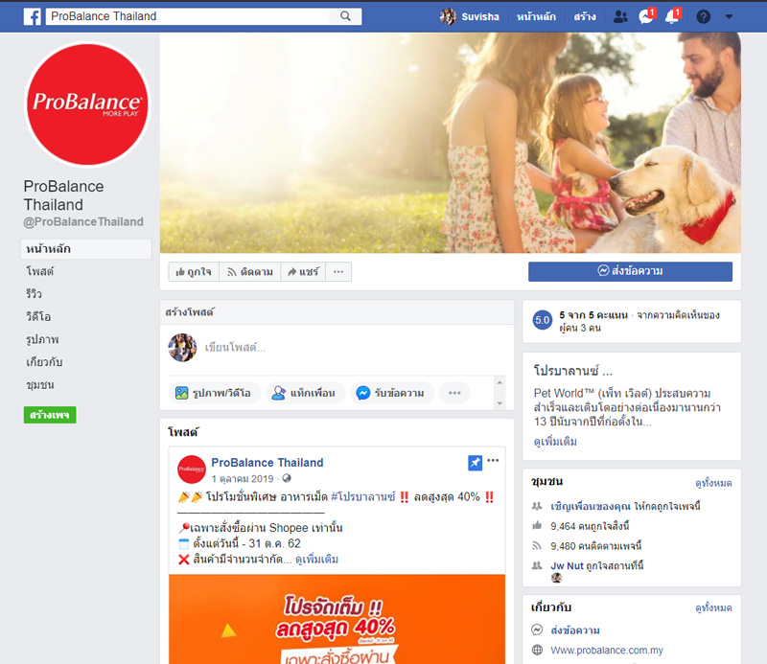The image size is (767, 664).
Task: Open the notifications bell icon
Action: coord(671,16)
